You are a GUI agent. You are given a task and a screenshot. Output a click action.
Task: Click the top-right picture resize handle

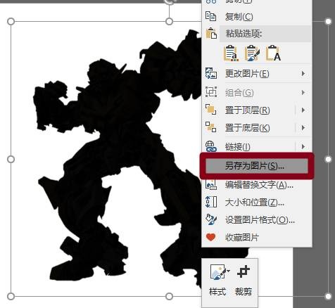click(x=328, y=22)
